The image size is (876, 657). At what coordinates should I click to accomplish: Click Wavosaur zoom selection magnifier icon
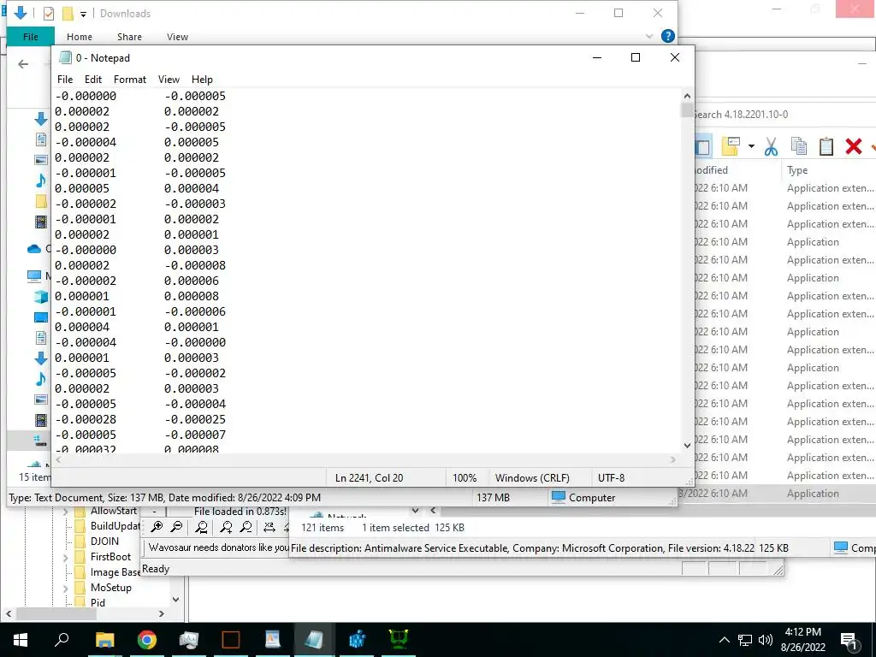pyautogui.click(x=202, y=527)
